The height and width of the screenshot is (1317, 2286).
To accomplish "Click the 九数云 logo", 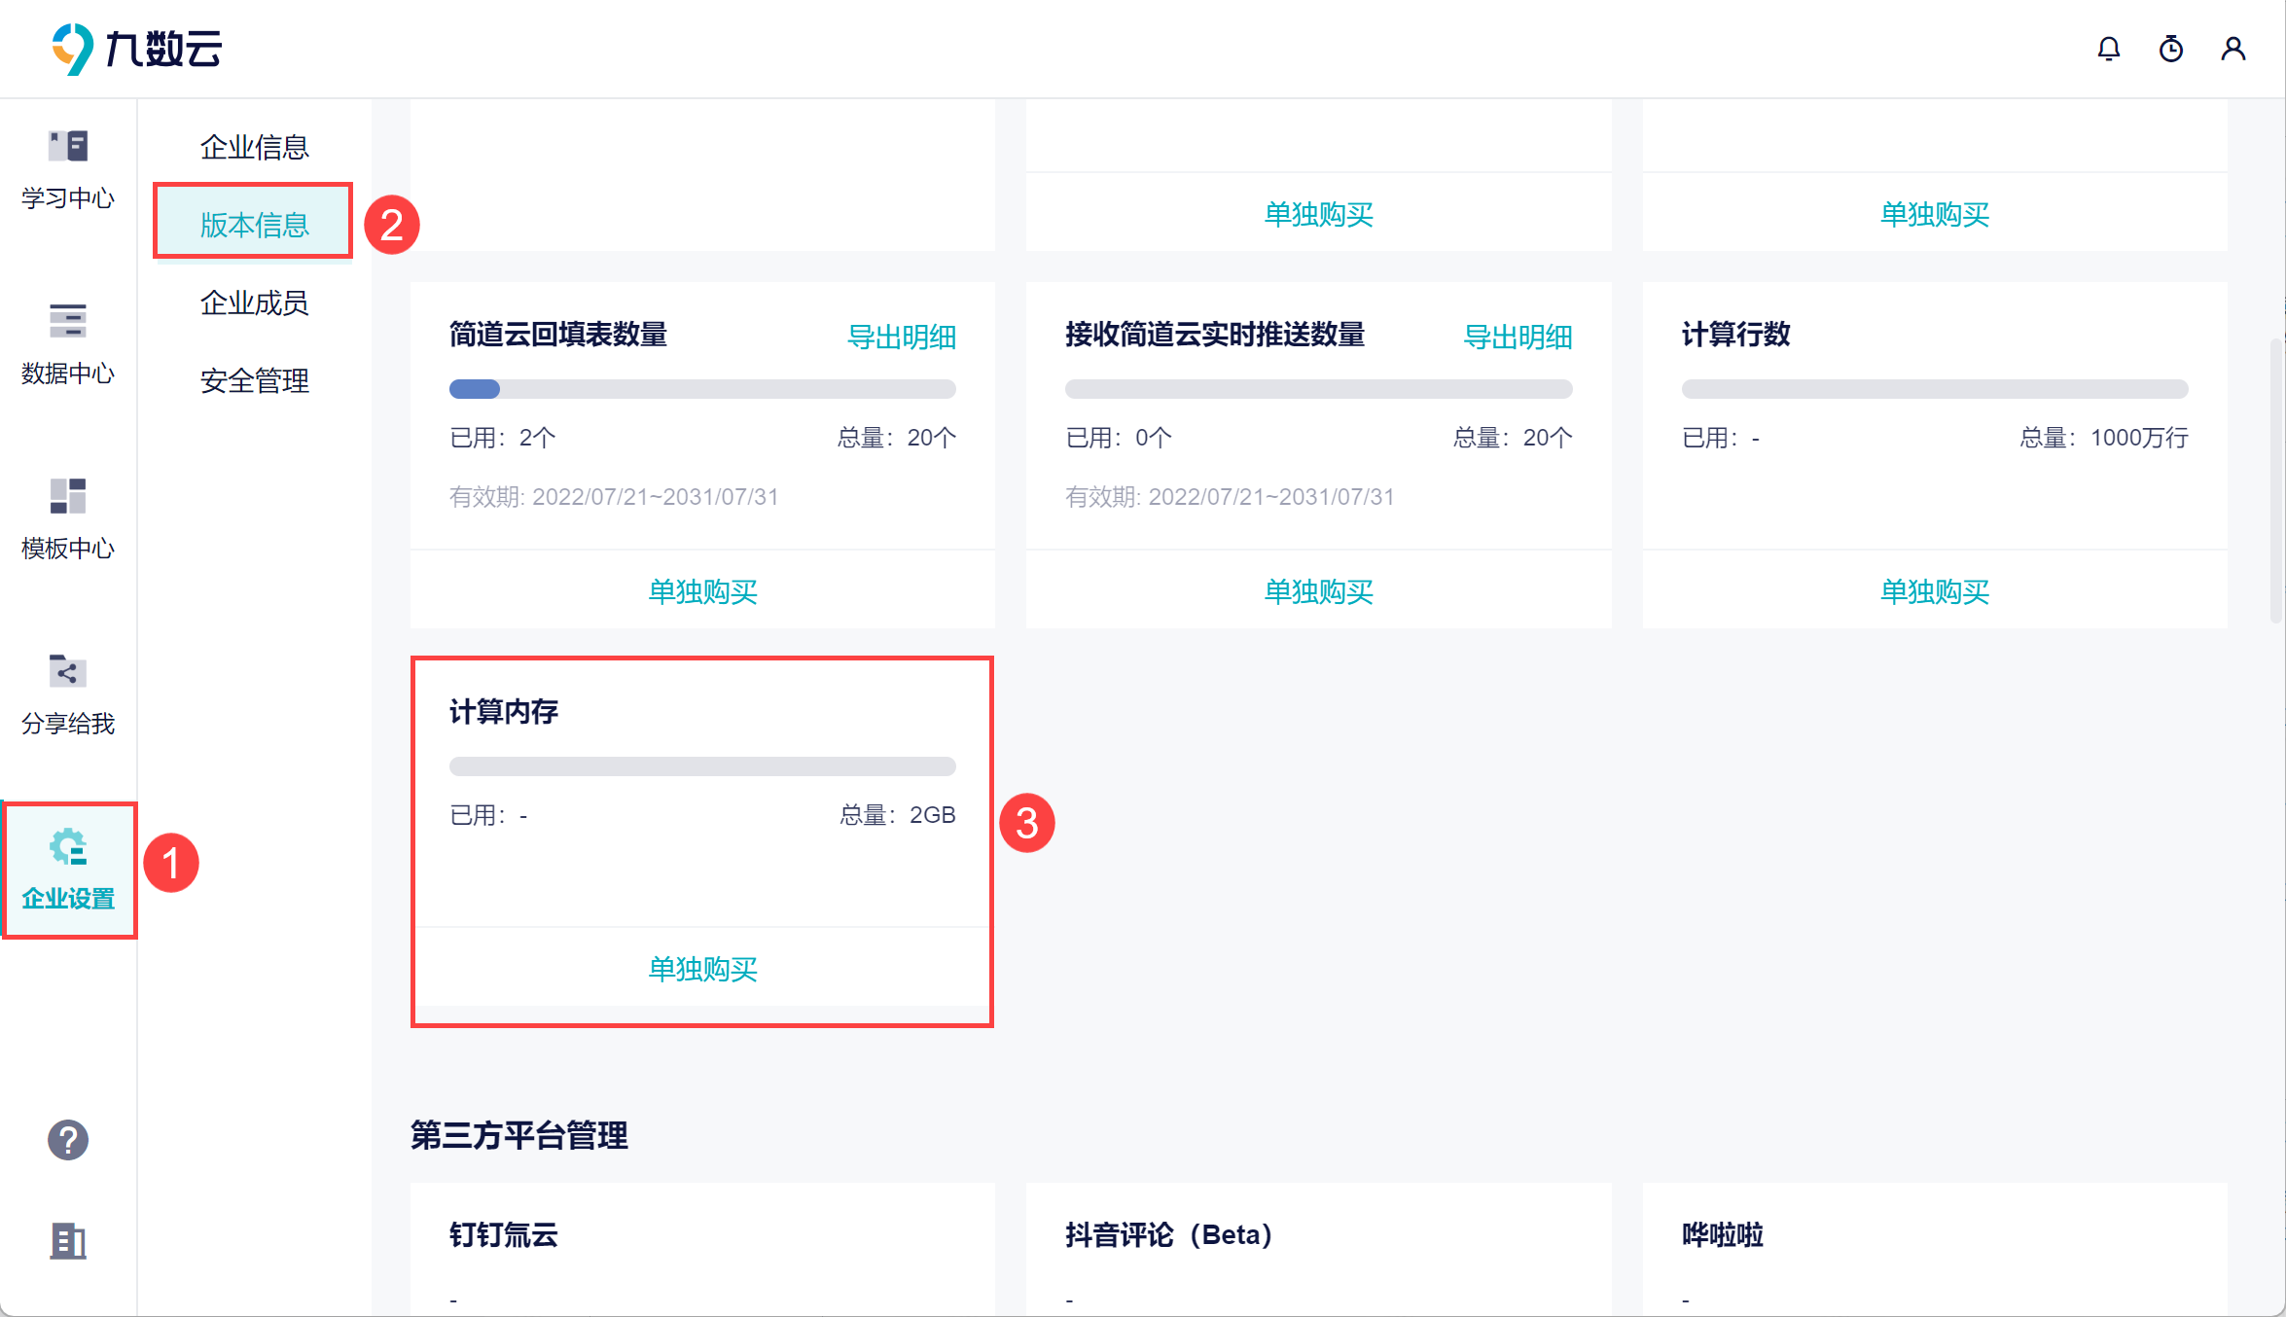I will [x=136, y=49].
